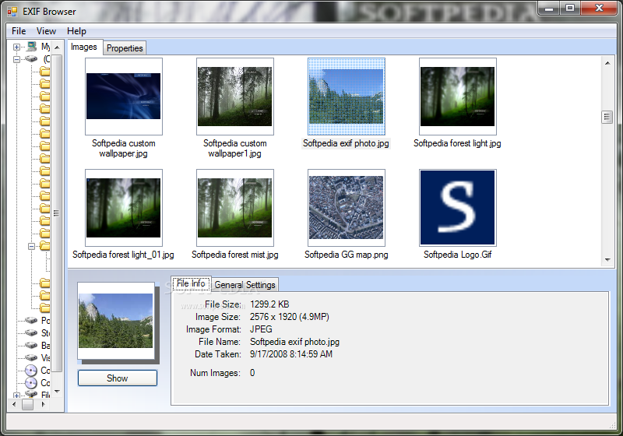Expand the My Computer tree node
623x436 pixels.
[x=16, y=47]
